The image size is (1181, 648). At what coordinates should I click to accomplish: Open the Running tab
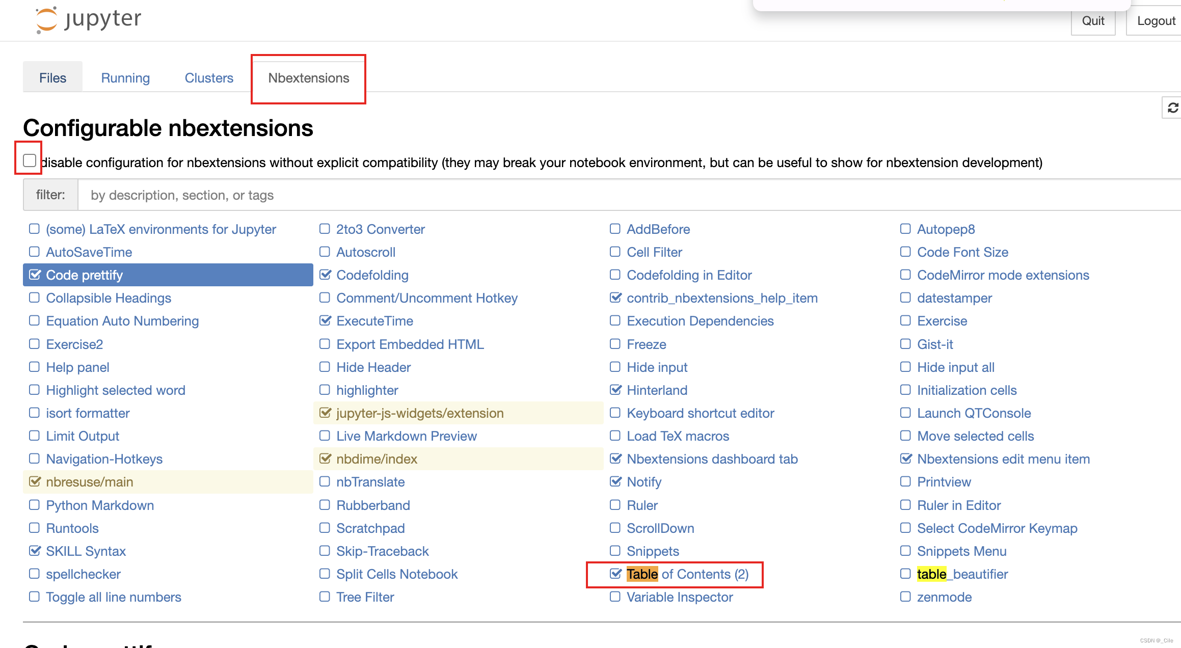[x=125, y=77]
